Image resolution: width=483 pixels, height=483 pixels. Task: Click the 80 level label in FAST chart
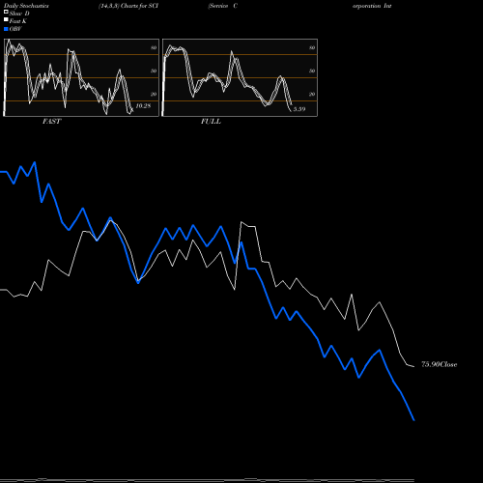154,48
